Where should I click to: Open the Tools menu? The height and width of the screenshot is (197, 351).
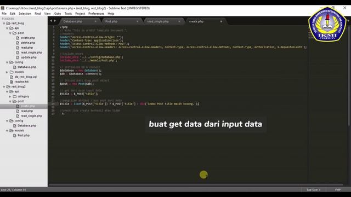coord(68,14)
